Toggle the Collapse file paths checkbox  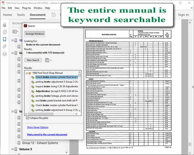27,118
